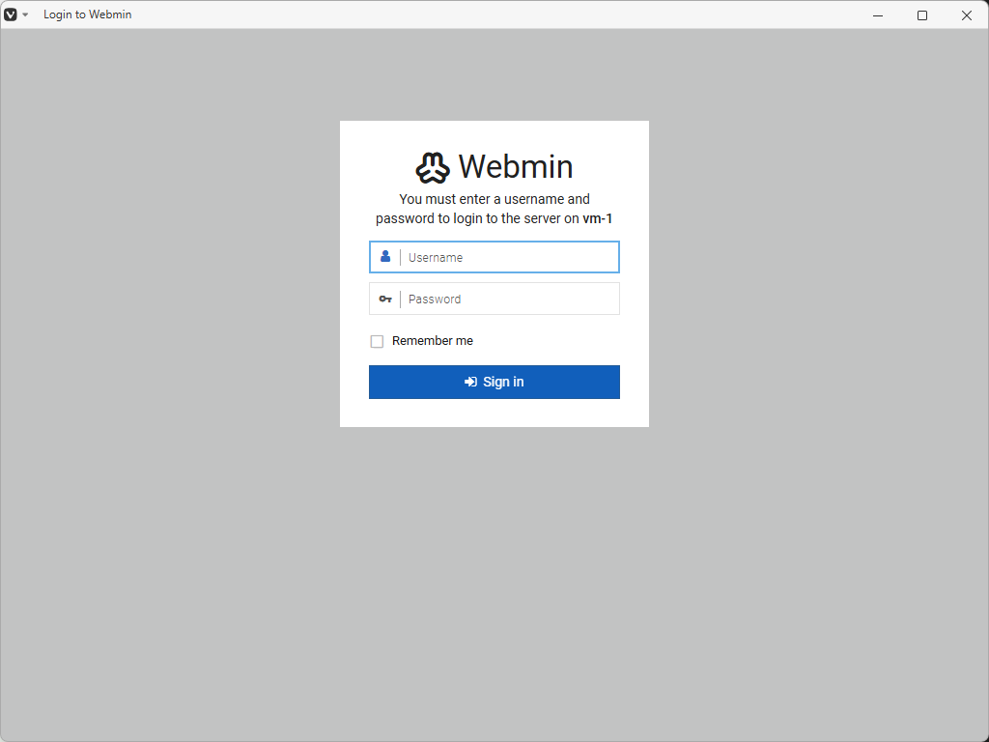Click the Login to Webmin window title

[x=87, y=14]
